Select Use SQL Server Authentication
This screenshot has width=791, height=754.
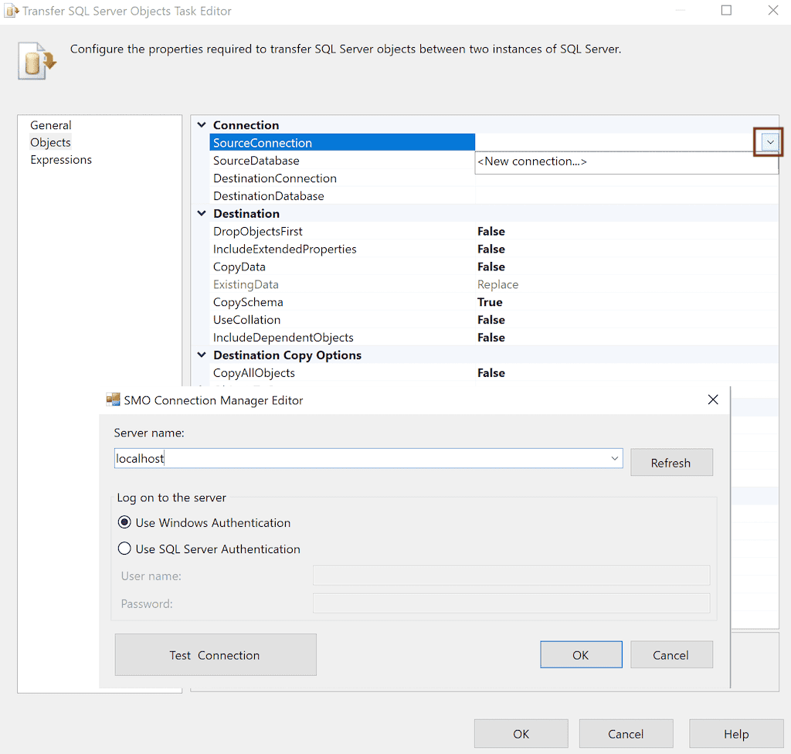(x=124, y=549)
